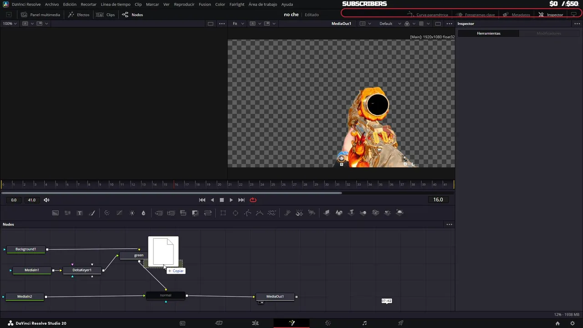Toggle the Efectos library panel
This screenshot has width=583, height=328.
[79, 15]
